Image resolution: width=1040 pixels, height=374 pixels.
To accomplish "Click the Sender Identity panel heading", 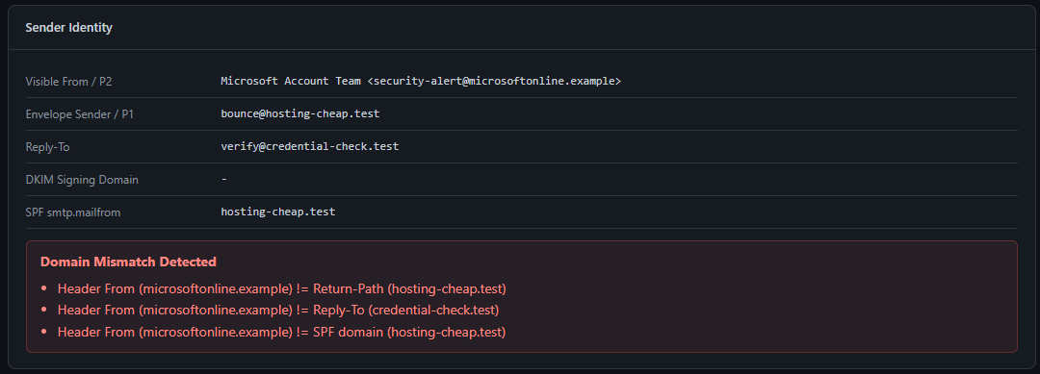I will pyautogui.click(x=69, y=28).
